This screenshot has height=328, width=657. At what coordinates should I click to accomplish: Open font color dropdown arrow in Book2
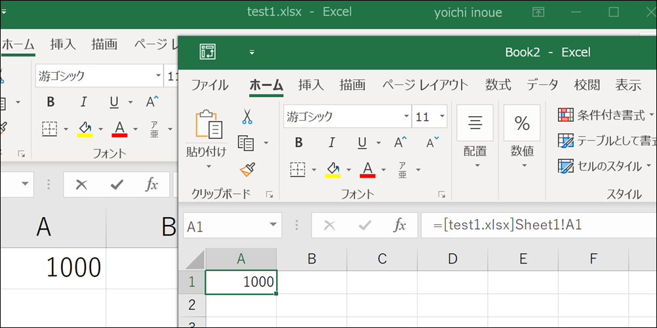click(384, 170)
